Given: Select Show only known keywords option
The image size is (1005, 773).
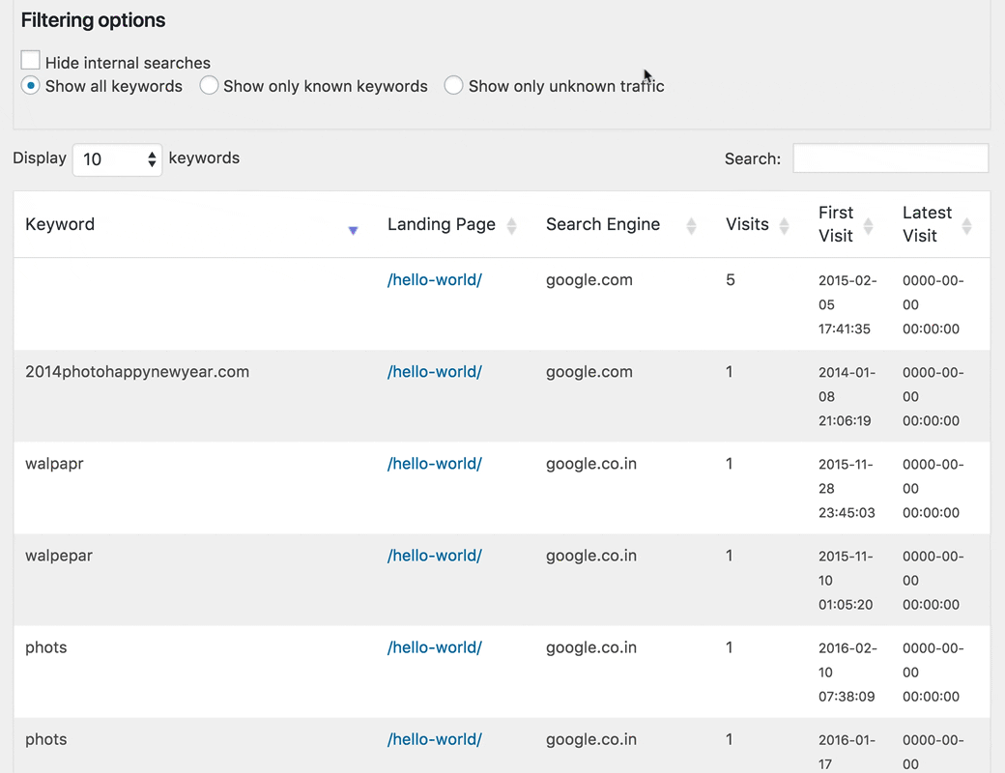Looking at the screenshot, I should click(209, 86).
